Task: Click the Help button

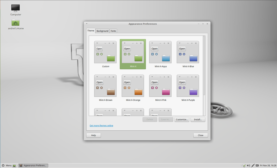Action: (x=93, y=135)
